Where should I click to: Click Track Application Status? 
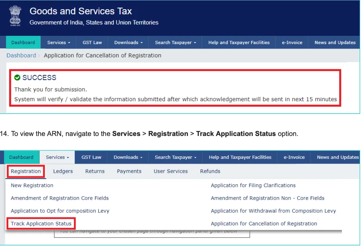(x=41, y=223)
